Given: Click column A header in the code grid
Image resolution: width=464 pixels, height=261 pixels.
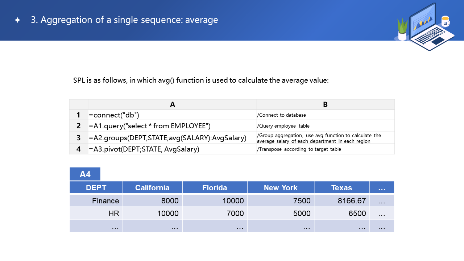Looking at the screenshot, I should coord(172,104).
